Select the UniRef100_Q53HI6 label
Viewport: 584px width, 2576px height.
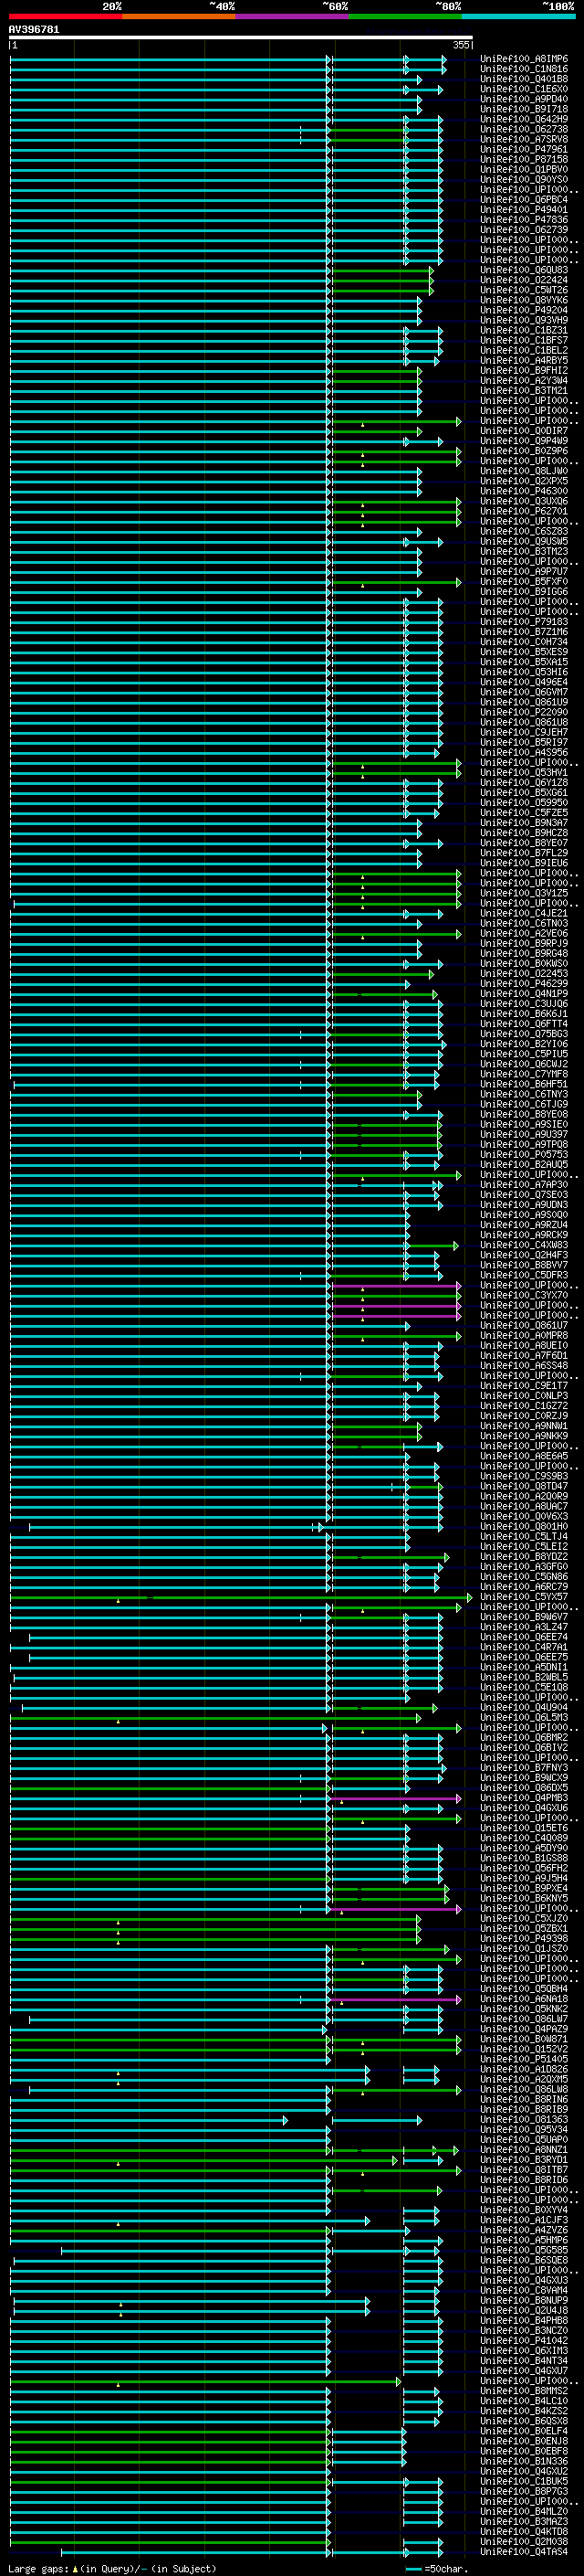(524, 672)
